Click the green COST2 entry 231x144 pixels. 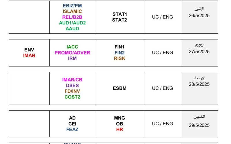[72, 97]
